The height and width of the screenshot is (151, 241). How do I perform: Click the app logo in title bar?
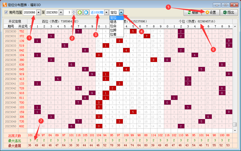pyautogui.click(x=5, y=5)
